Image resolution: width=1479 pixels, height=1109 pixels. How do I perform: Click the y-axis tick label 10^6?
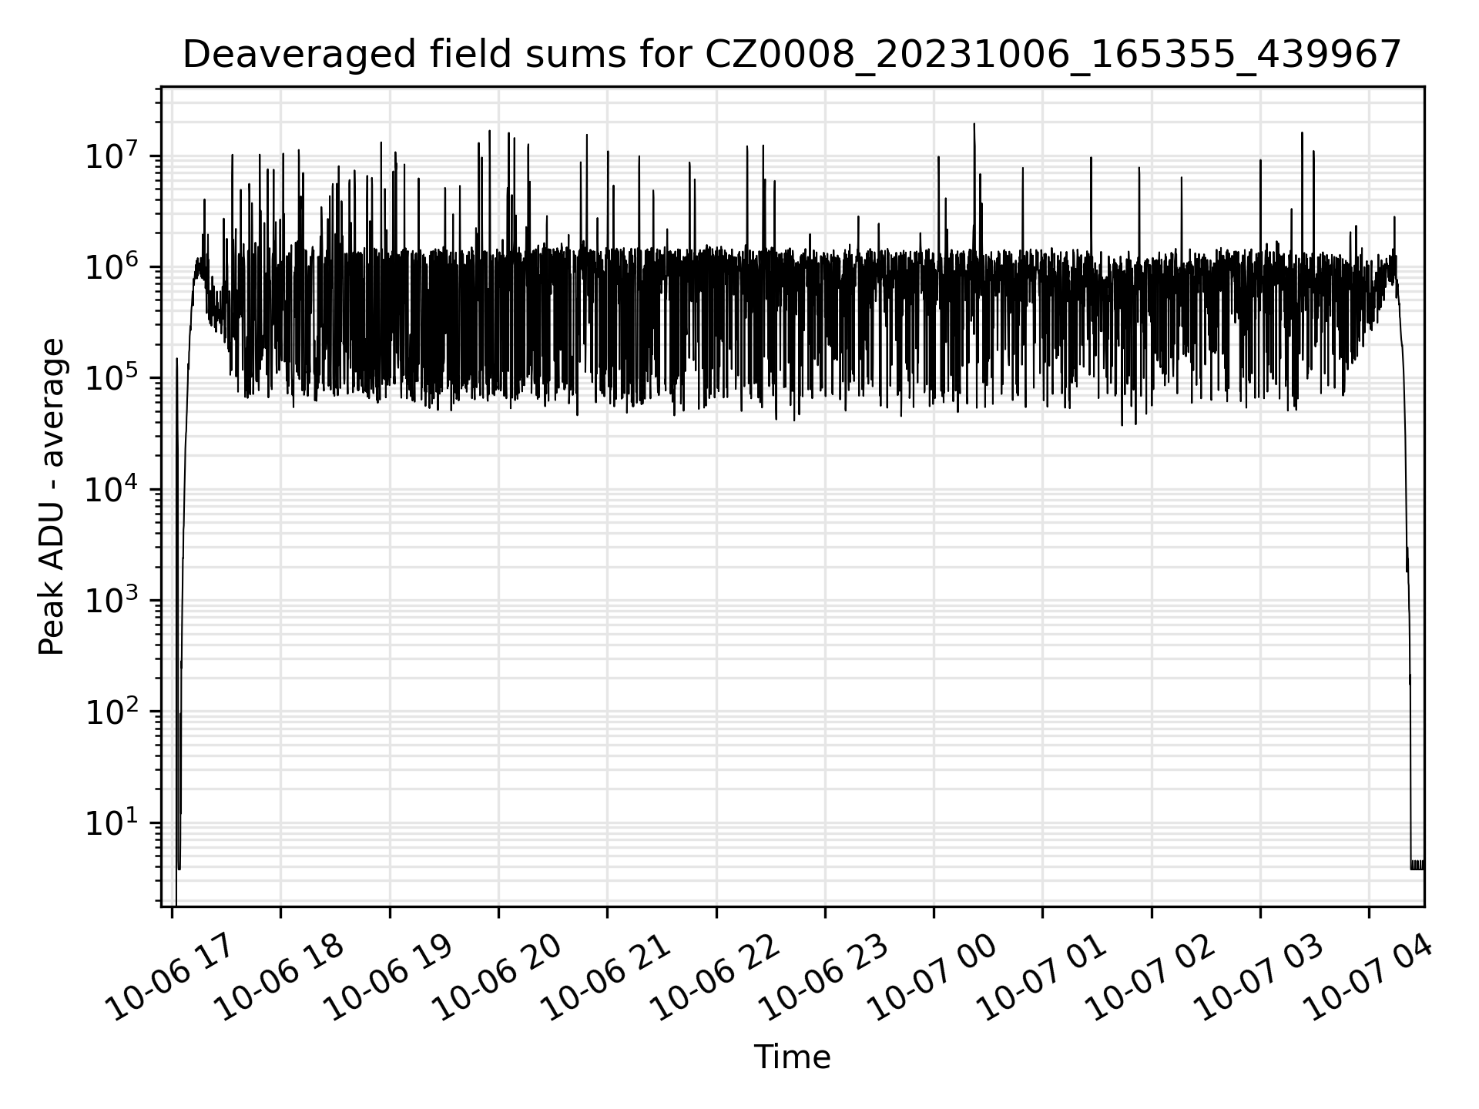coord(112,267)
